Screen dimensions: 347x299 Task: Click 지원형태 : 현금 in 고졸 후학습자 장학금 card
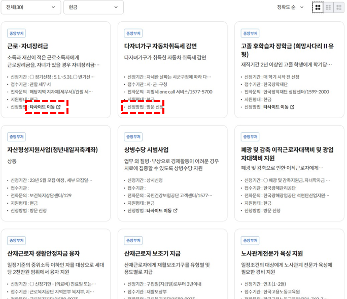click(258, 99)
